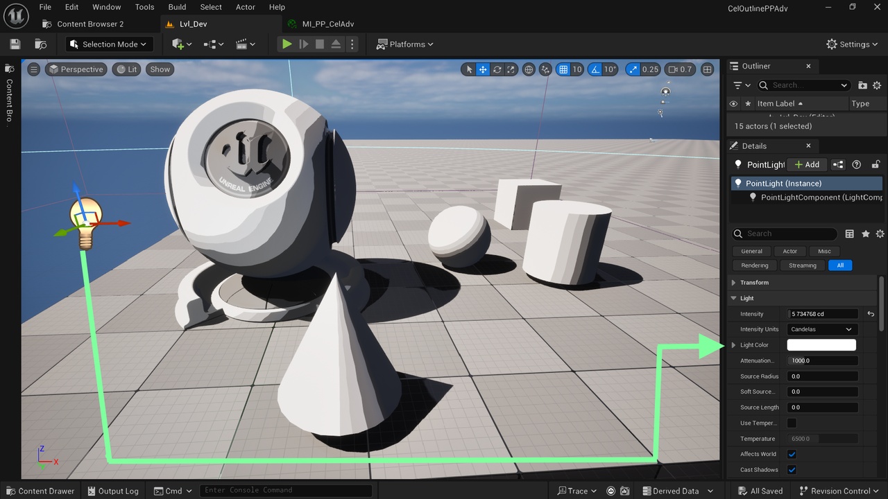Open the Output Log

(x=113, y=491)
